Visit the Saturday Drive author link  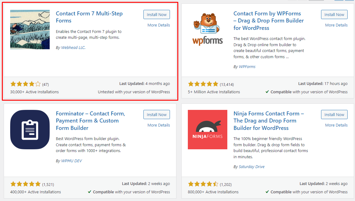point(252,167)
